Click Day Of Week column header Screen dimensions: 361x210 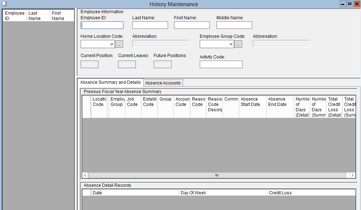(x=223, y=193)
